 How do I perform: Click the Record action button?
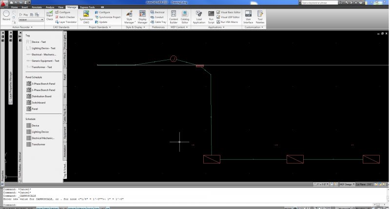click(x=6, y=16)
